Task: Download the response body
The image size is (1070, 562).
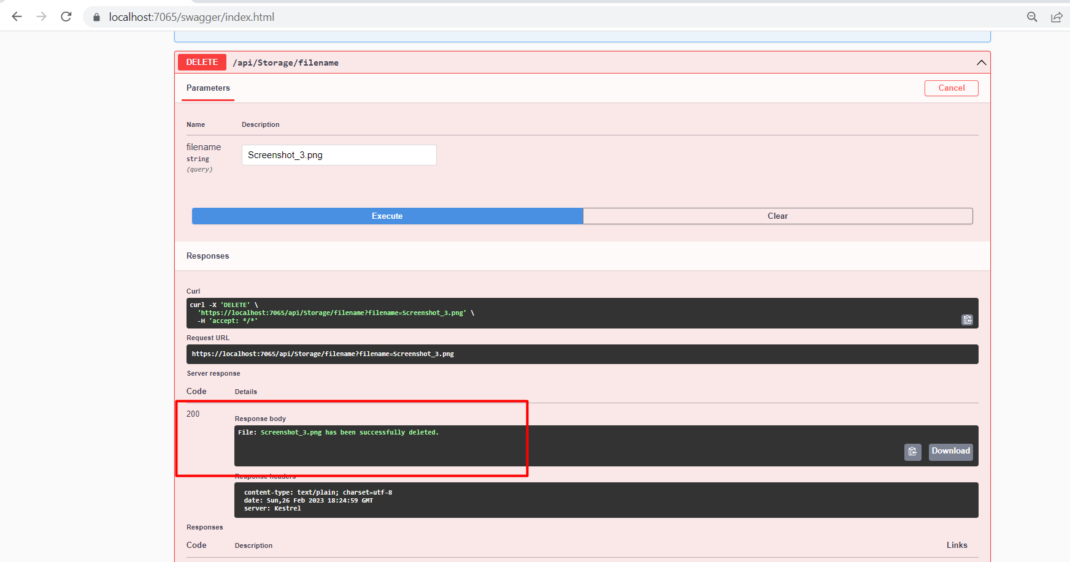Action: (950, 452)
